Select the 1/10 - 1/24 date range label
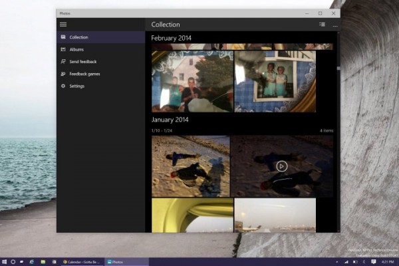The image size is (399, 266). (162, 130)
